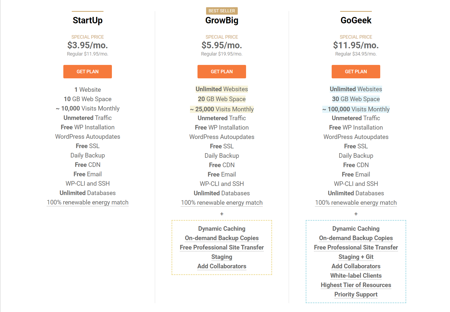Screen dimensions: 450x312
Task: Click Dynamic Caching in the GoGeek plan
Action: click(x=356, y=229)
